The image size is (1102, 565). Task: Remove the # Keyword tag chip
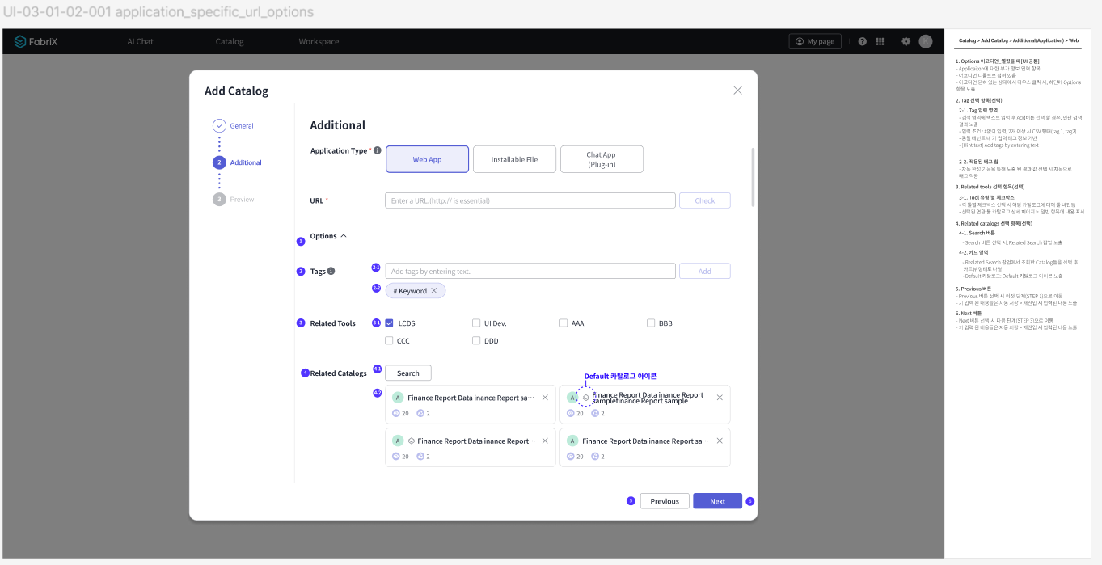(x=434, y=290)
